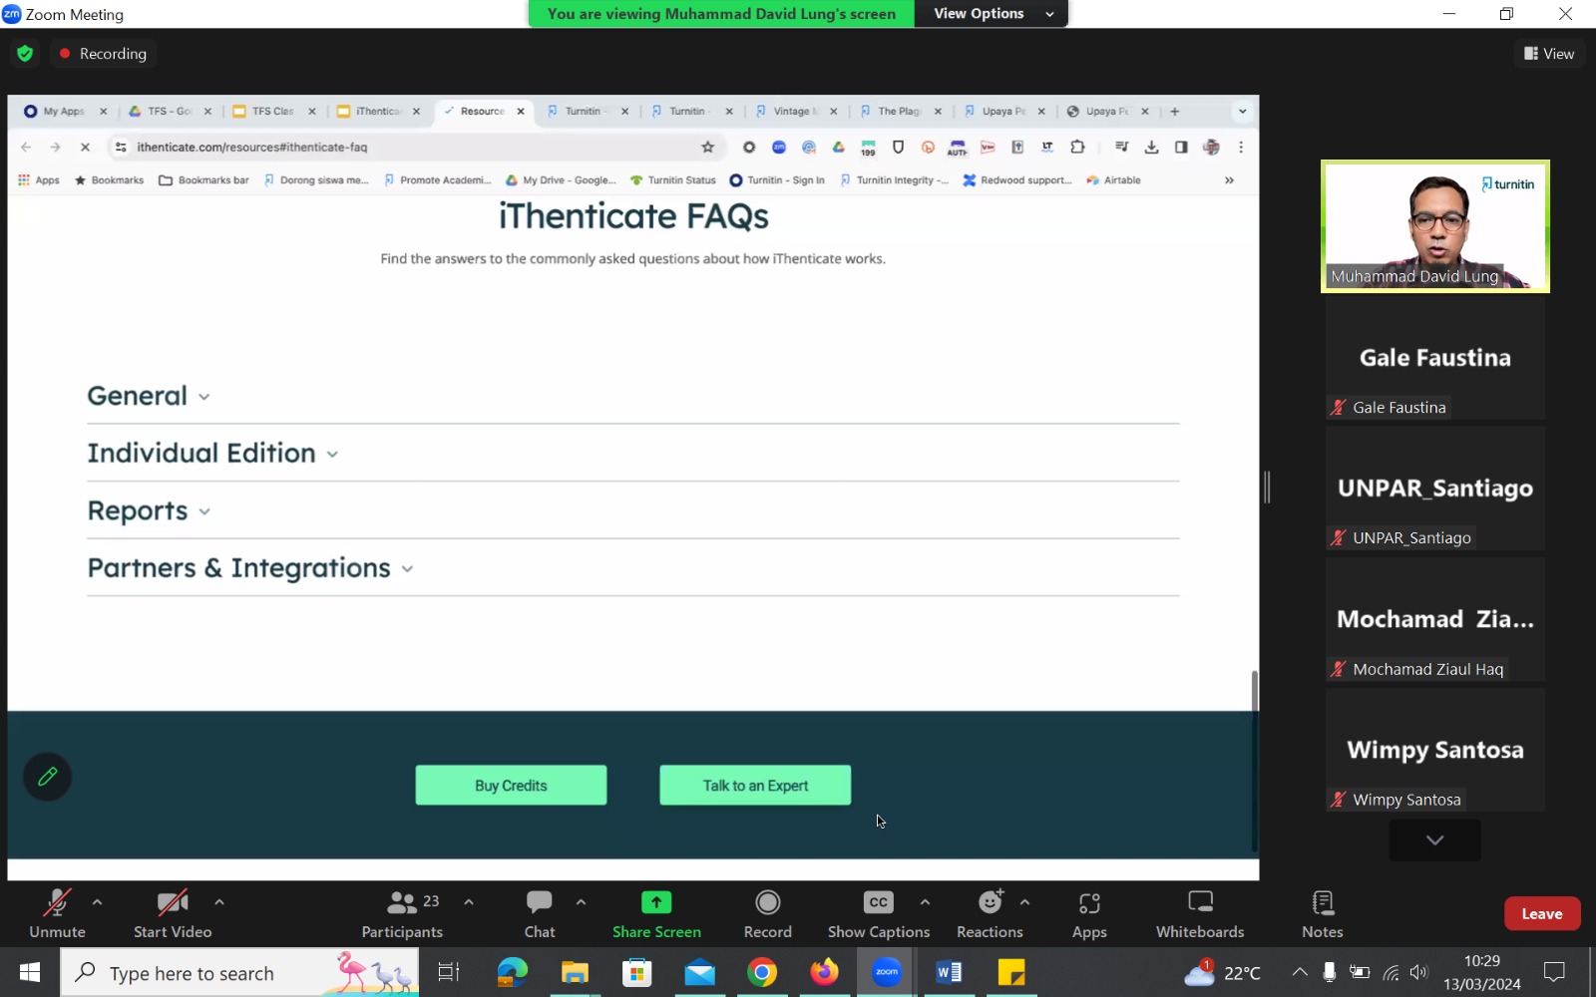Expand video options arrow next to Start Video

(x=219, y=902)
